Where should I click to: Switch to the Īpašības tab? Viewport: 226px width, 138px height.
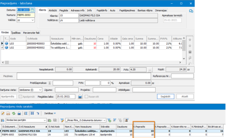point(16,33)
